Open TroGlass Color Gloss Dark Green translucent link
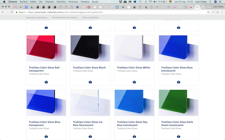 coord(177,124)
